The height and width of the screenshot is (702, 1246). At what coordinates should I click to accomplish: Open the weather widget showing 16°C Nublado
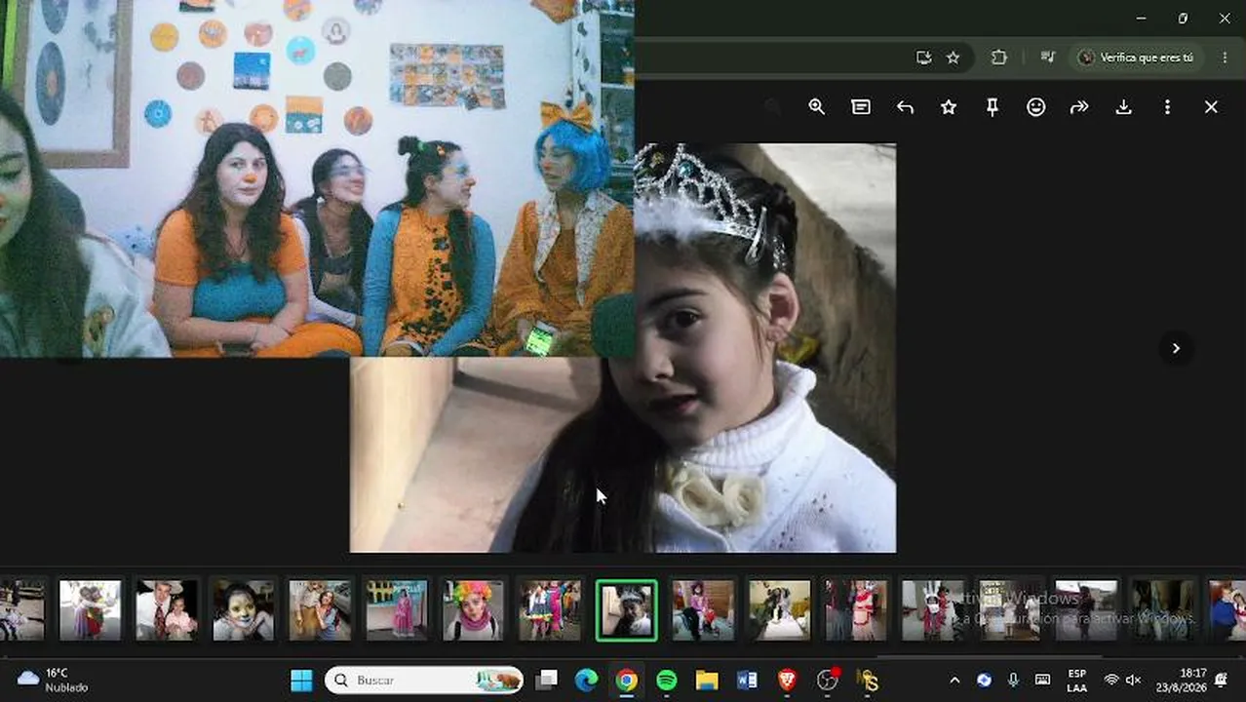pos(54,680)
